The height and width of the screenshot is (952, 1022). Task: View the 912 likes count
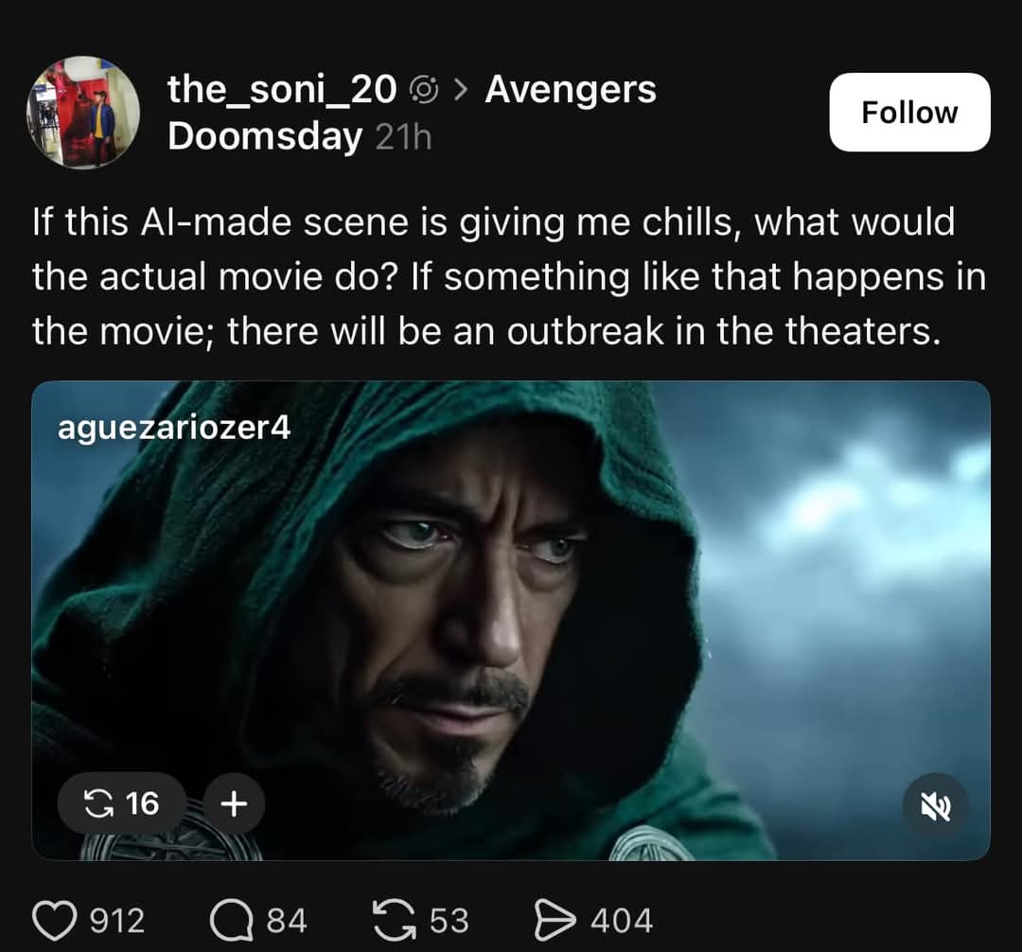click(117, 921)
